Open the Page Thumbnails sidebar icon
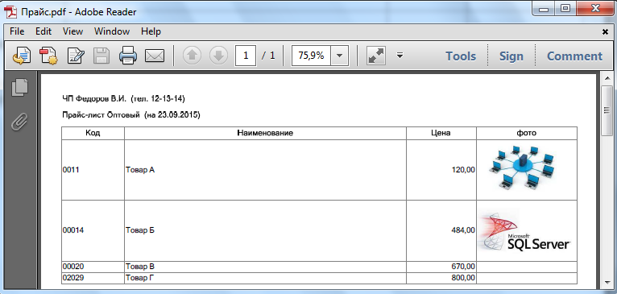Image resolution: width=617 pixels, height=294 pixels. 20,87
